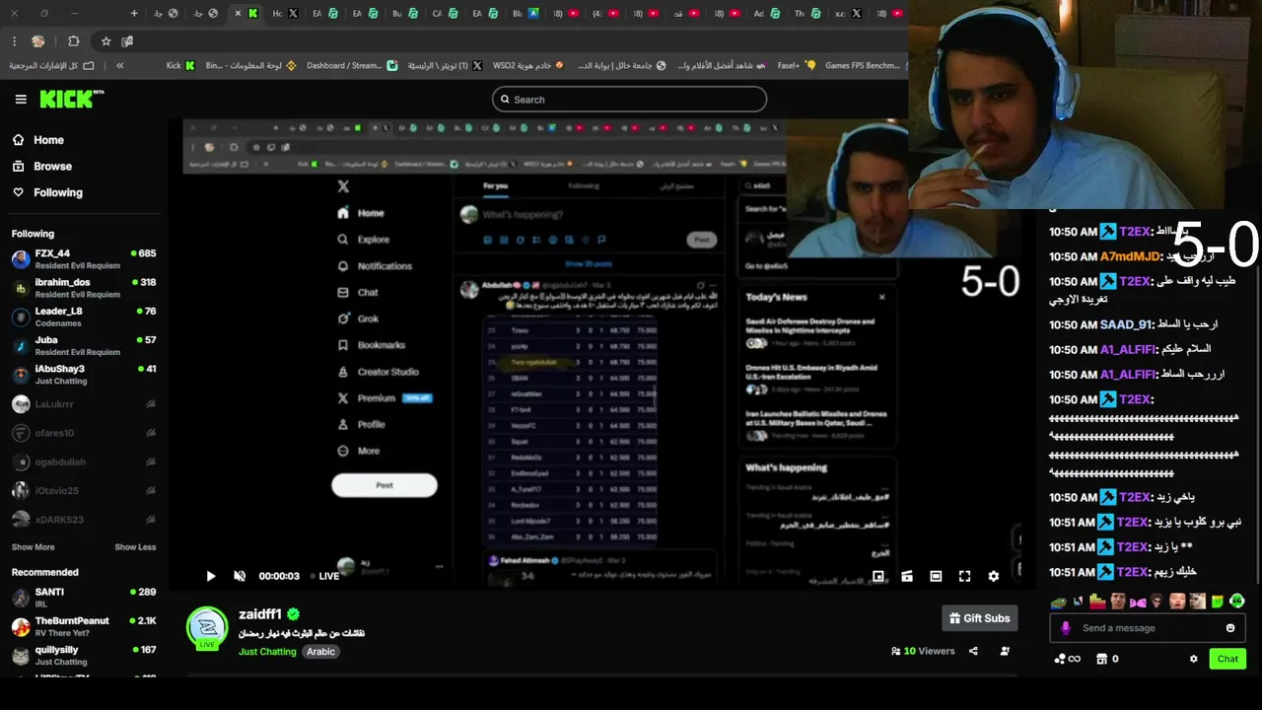
Task: Open recommended channel SANTI
Action: tap(83, 598)
